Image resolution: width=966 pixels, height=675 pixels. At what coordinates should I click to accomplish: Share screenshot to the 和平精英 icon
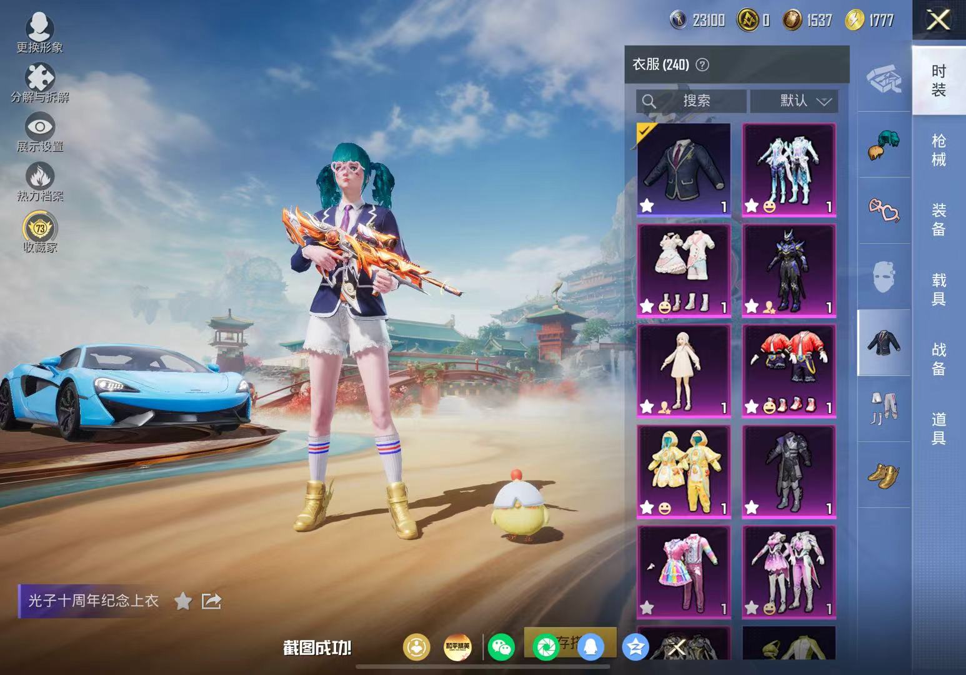457,647
